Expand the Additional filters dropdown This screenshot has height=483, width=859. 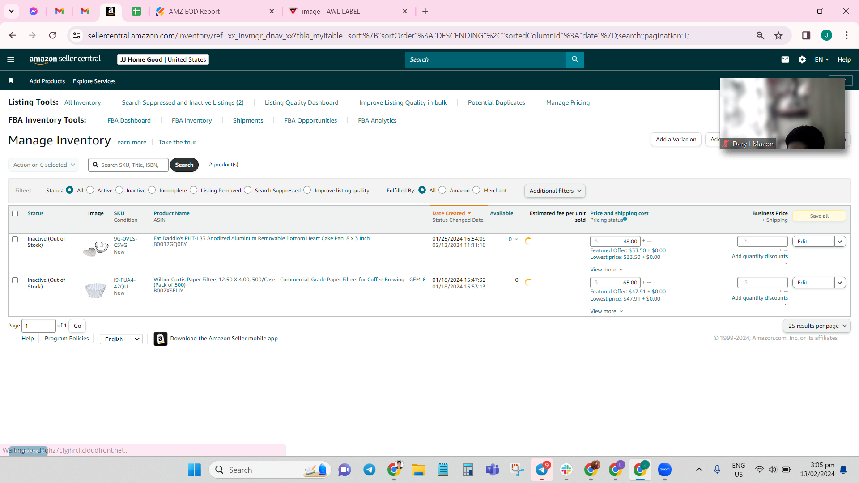[x=555, y=191]
